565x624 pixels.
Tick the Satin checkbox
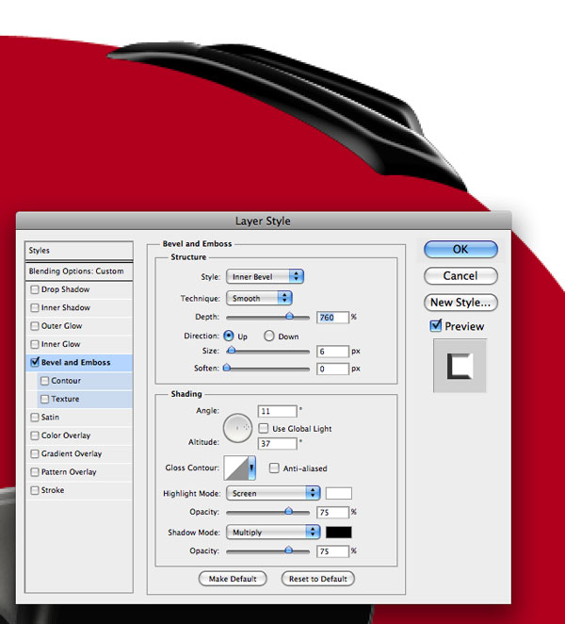[x=35, y=418]
